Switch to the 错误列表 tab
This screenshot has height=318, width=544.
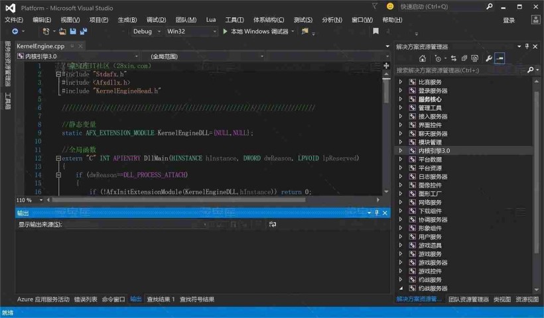click(x=86, y=299)
